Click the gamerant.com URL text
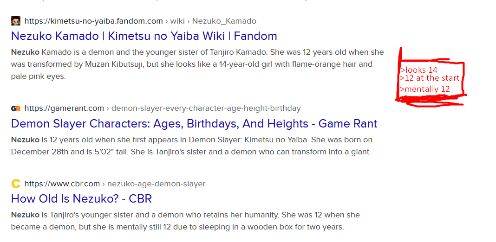This screenshot has height=242, width=496. 64,108
